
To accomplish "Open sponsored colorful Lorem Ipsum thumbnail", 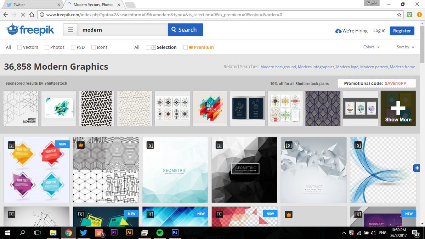I will tap(210, 108).
